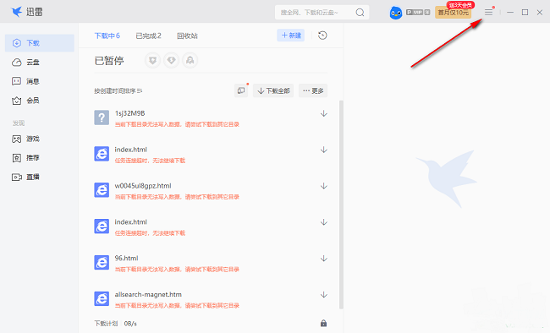Open the download history clock icon
Viewport: 550px width, 333px height.
coord(322,35)
